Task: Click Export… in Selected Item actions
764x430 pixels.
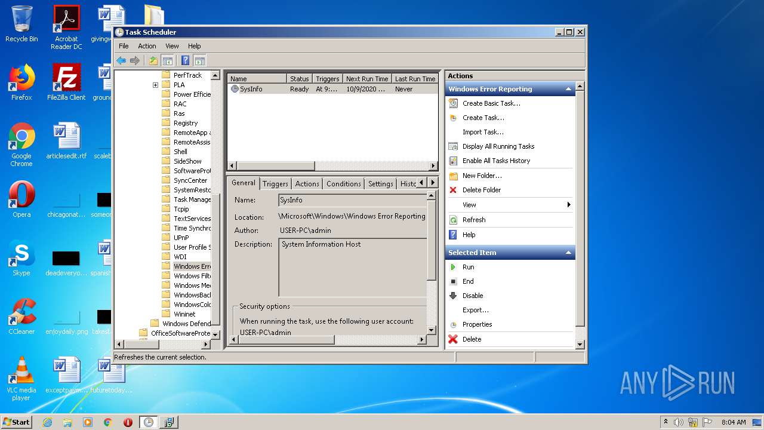Action: 475,310
